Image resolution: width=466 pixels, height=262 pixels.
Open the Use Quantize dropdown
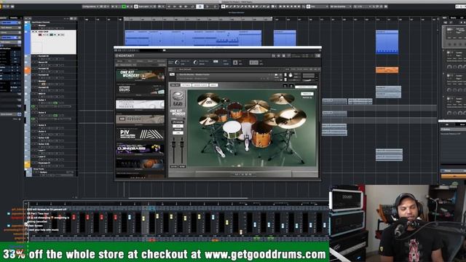(341, 7)
